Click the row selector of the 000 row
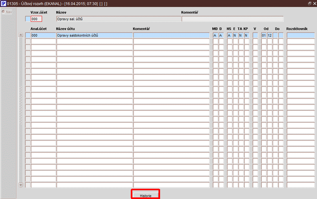 tap(28, 35)
